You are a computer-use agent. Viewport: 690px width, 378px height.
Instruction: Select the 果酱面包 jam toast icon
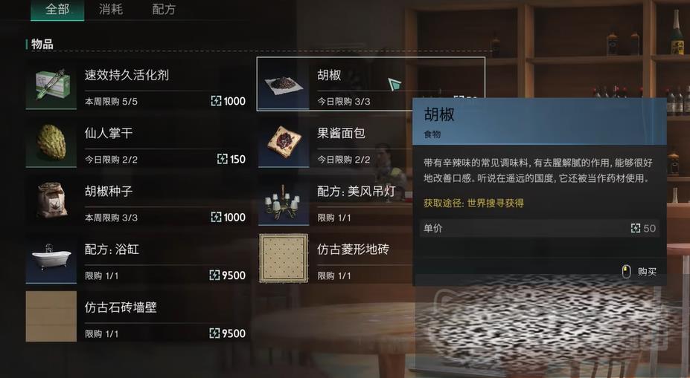pos(284,143)
